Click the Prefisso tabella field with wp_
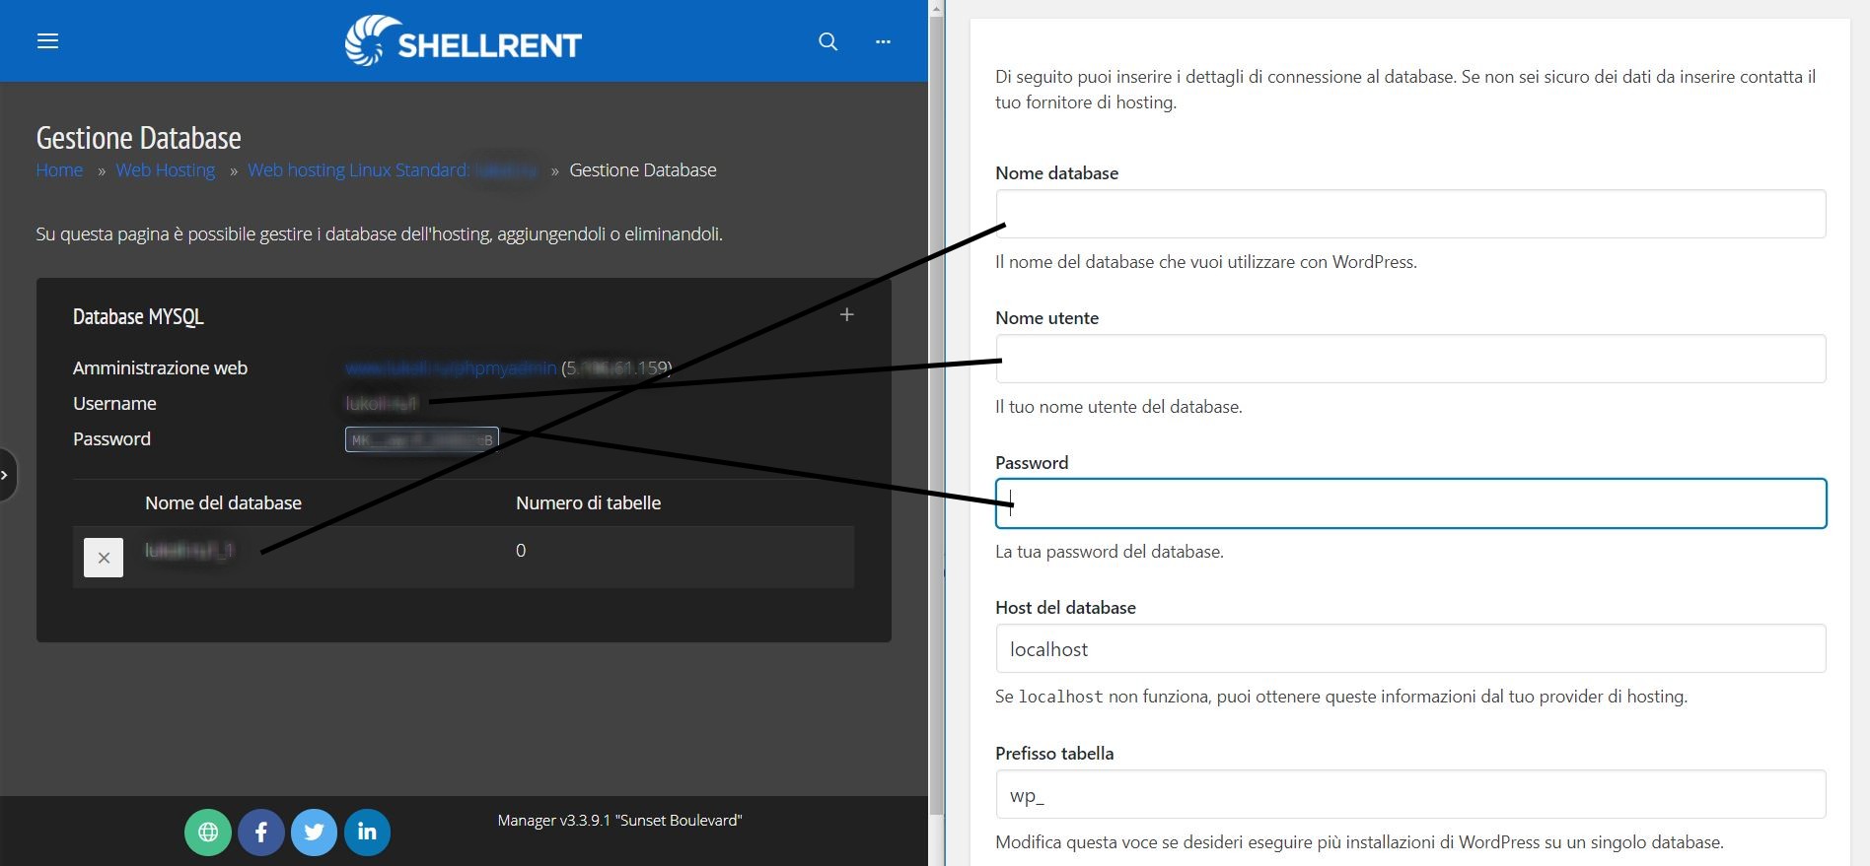Image resolution: width=1870 pixels, height=866 pixels. click(1410, 794)
